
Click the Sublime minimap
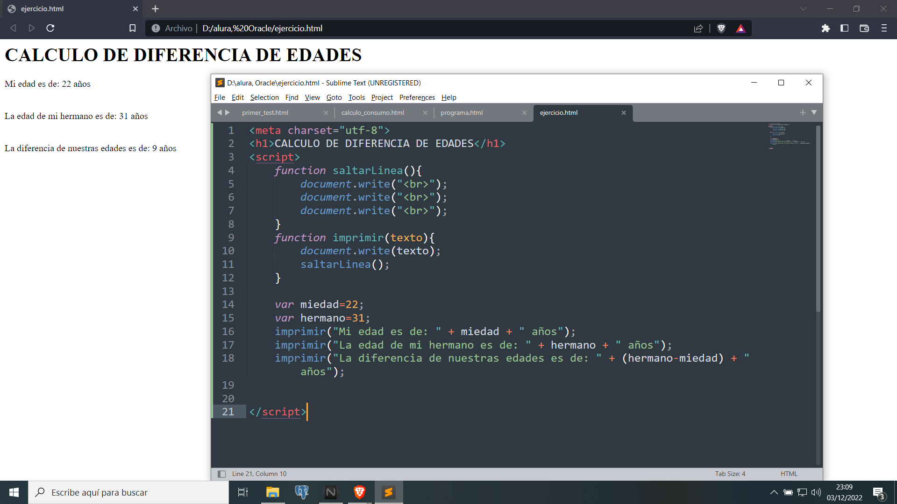click(x=790, y=136)
